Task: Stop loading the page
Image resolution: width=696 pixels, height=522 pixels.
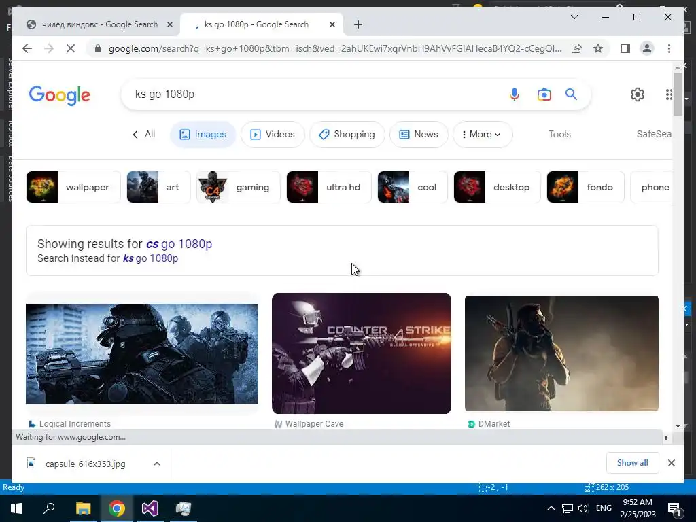Action: [71, 48]
